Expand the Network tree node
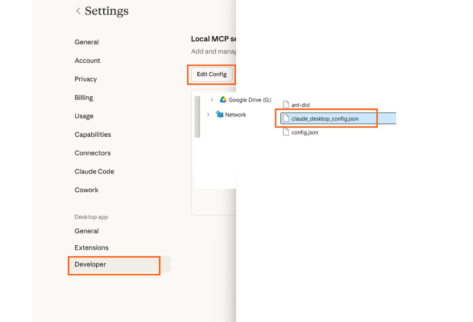This screenshot has height=322, width=473. [208, 115]
